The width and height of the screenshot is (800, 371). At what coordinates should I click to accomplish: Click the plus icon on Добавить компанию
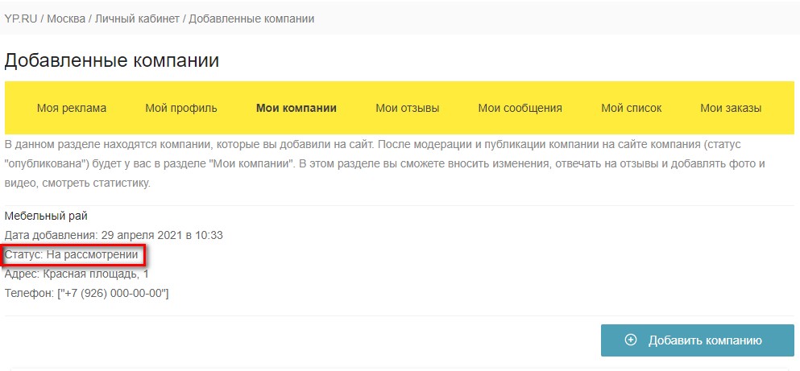(631, 340)
